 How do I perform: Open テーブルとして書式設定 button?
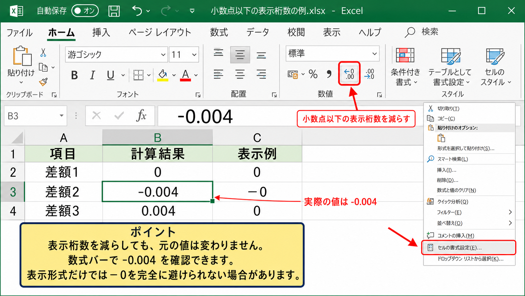pos(450,66)
